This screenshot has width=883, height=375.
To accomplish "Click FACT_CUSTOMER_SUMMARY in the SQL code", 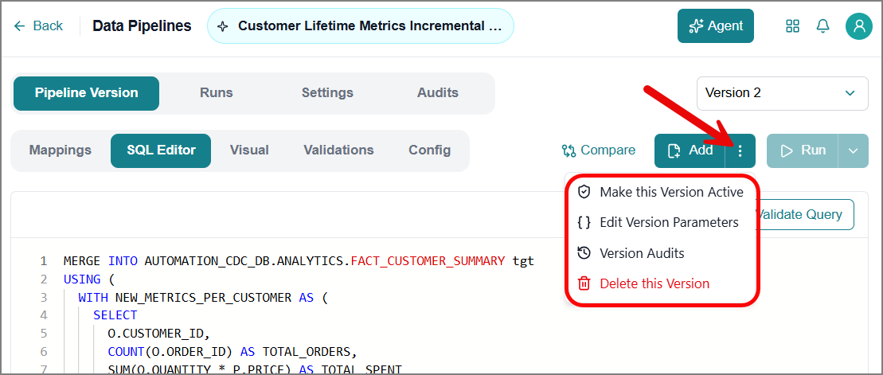I will click(428, 260).
